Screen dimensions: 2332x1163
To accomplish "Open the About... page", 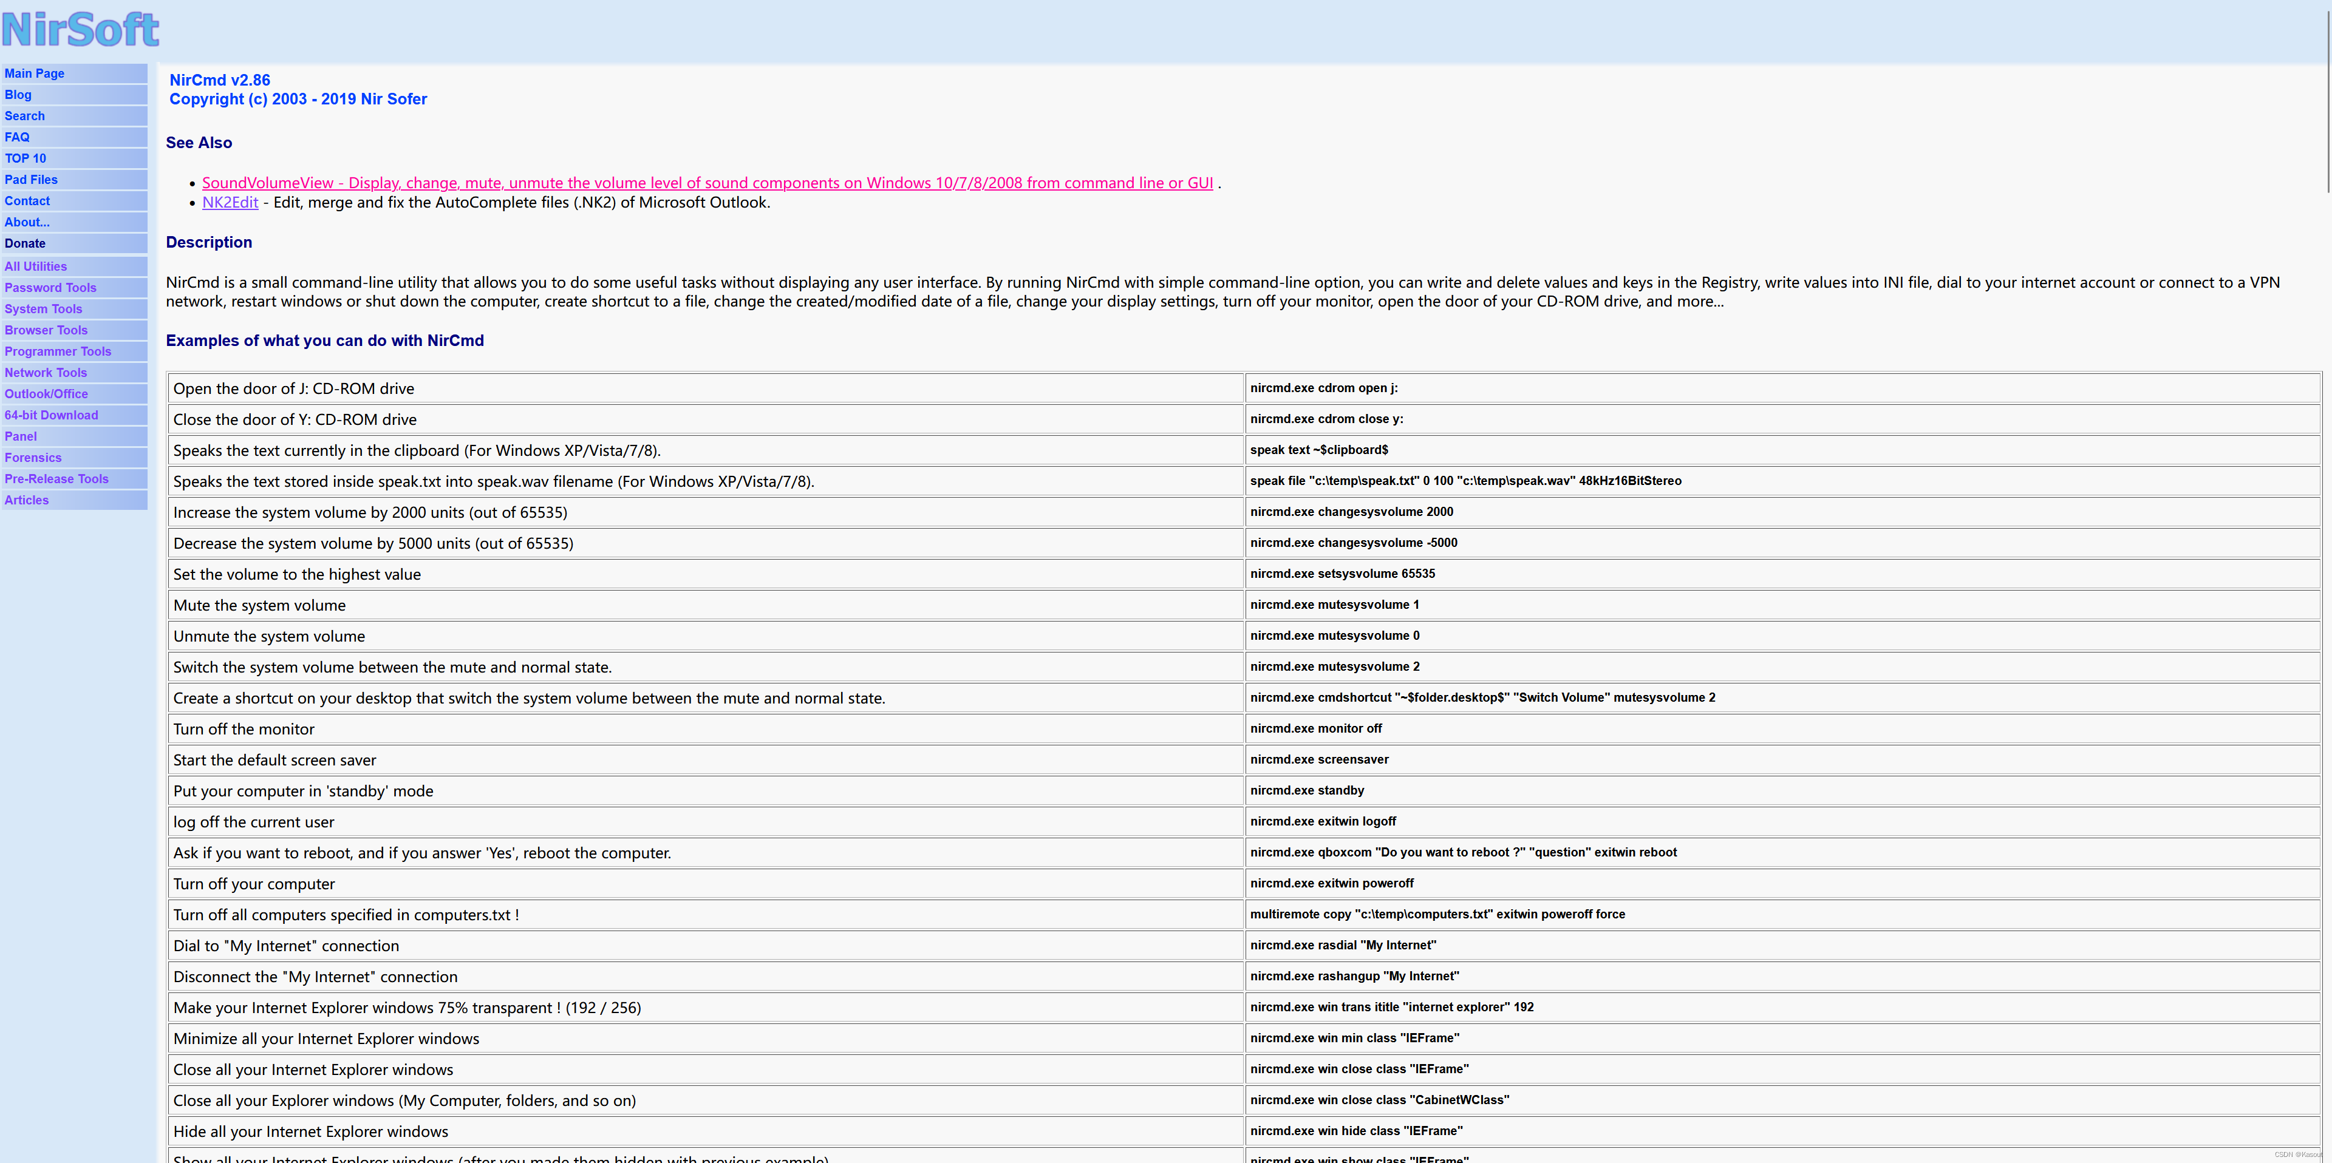I will tap(27, 223).
